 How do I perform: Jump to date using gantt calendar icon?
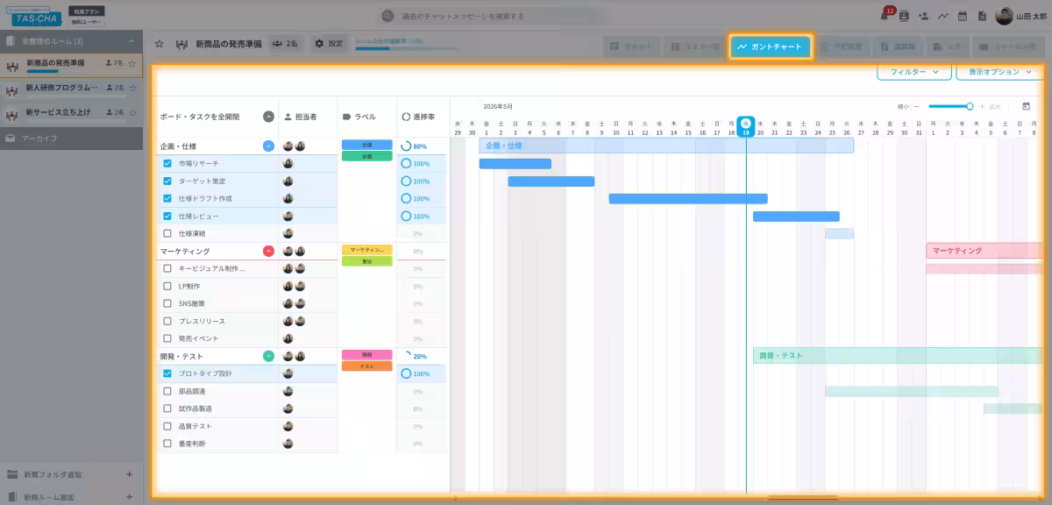pyautogui.click(x=1027, y=106)
